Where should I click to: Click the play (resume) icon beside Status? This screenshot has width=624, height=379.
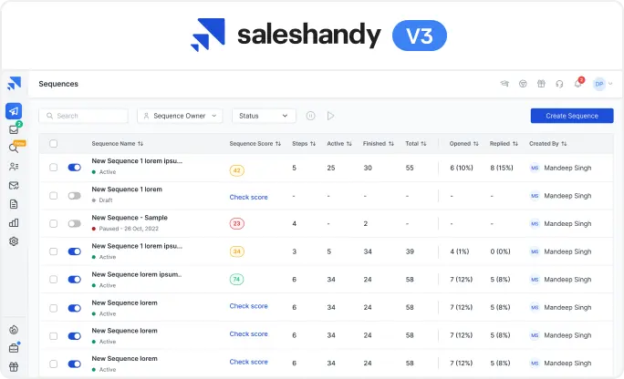(x=331, y=116)
